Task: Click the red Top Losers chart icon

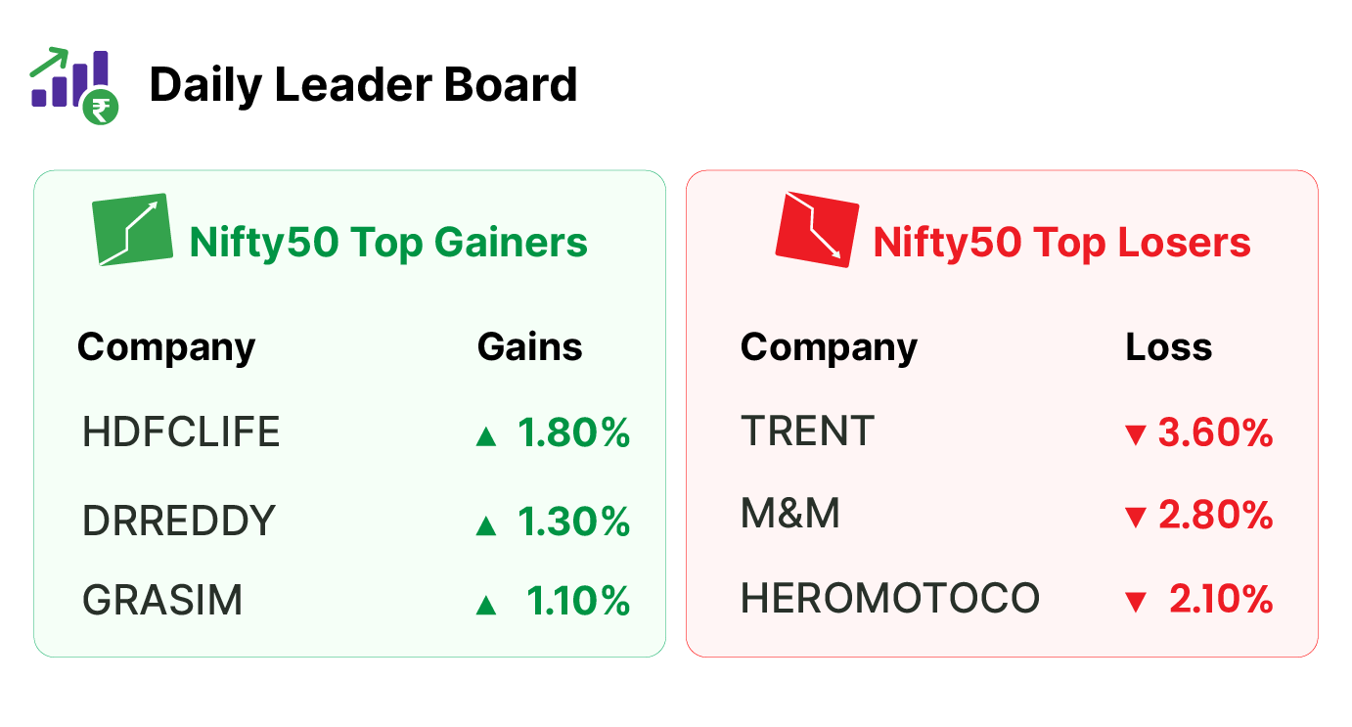Action: pos(817,229)
